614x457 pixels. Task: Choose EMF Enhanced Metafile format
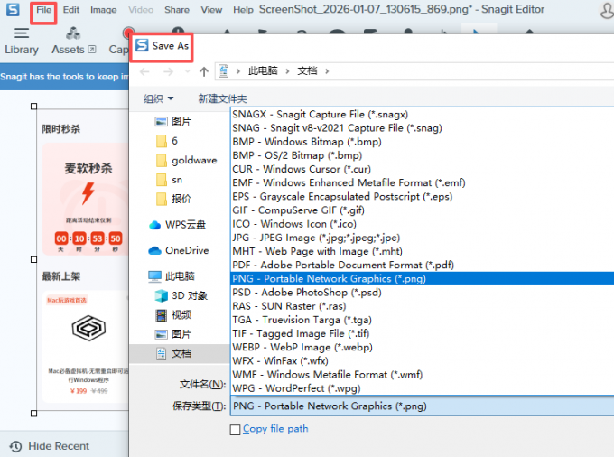(x=423, y=182)
